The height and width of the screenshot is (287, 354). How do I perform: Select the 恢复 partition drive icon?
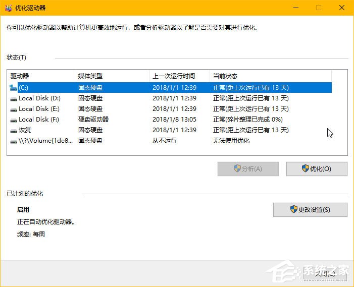14,131
